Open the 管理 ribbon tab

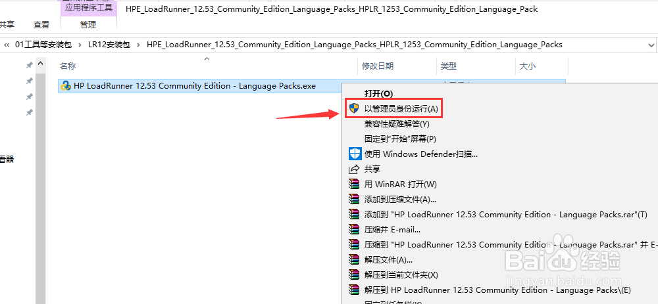tap(88, 25)
